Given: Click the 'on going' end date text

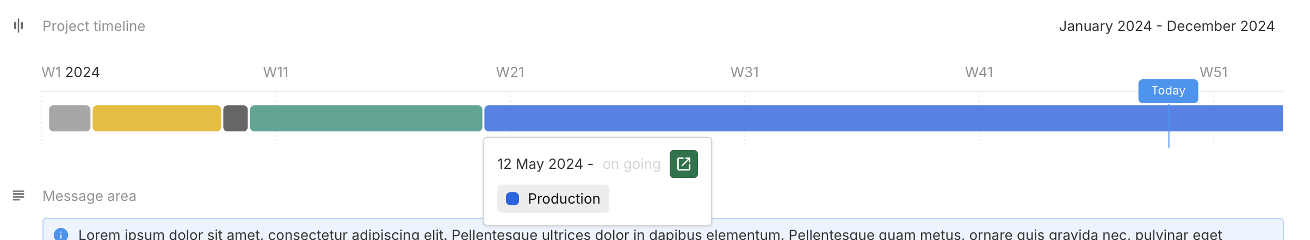Looking at the screenshot, I should 631,164.
